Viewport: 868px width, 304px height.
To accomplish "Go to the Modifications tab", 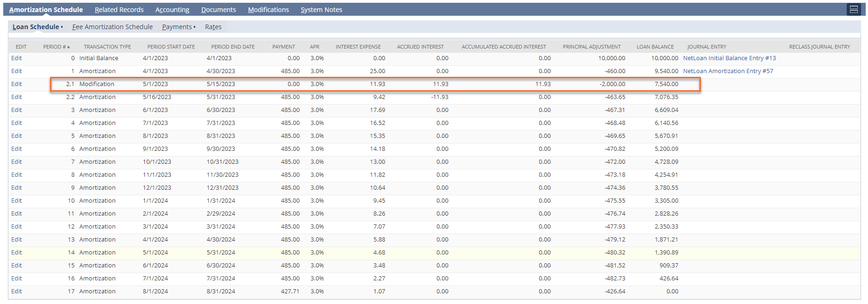I will pos(268,10).
